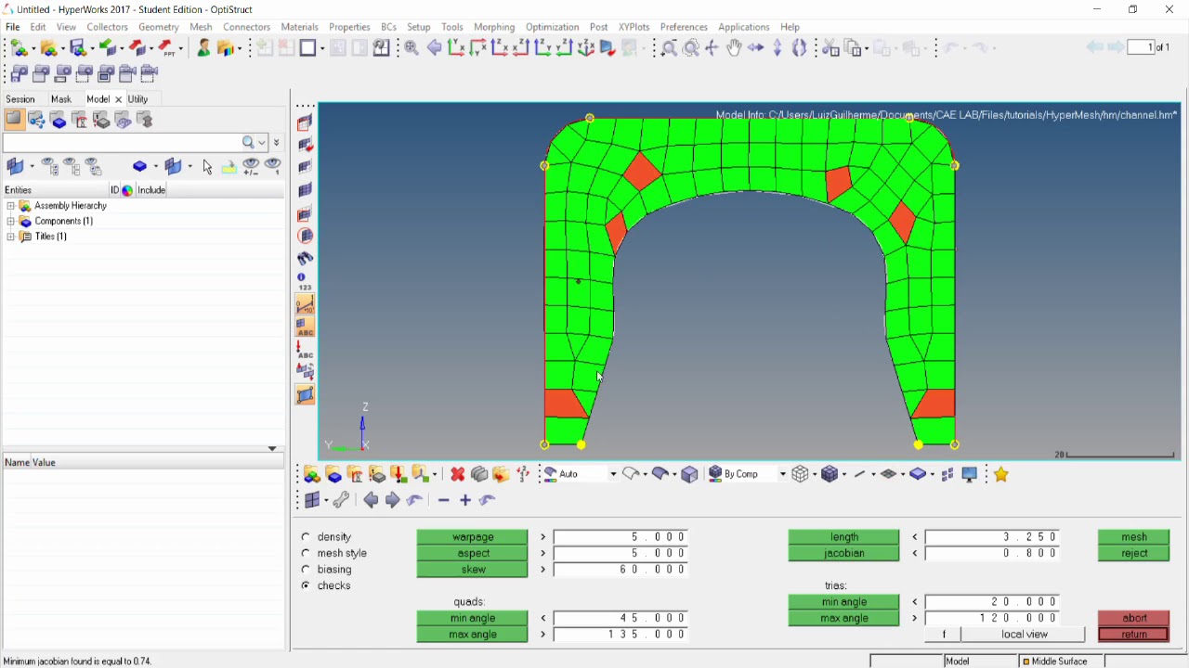Click the cut scissors toolbar icon

(x=830, y=48)
